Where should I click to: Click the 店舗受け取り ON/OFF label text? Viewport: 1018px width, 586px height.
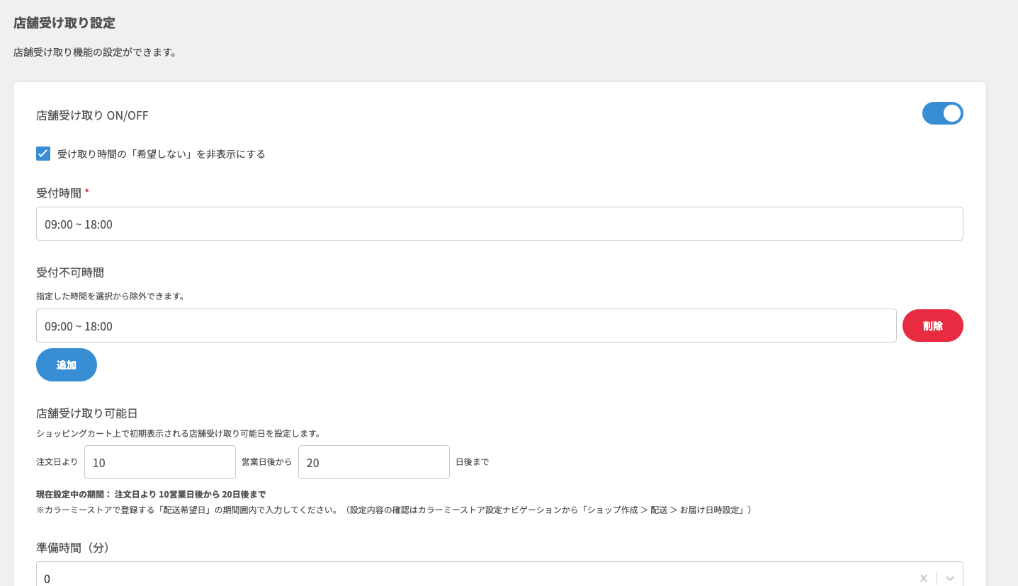pyautogui.click(x=92, y=115)
